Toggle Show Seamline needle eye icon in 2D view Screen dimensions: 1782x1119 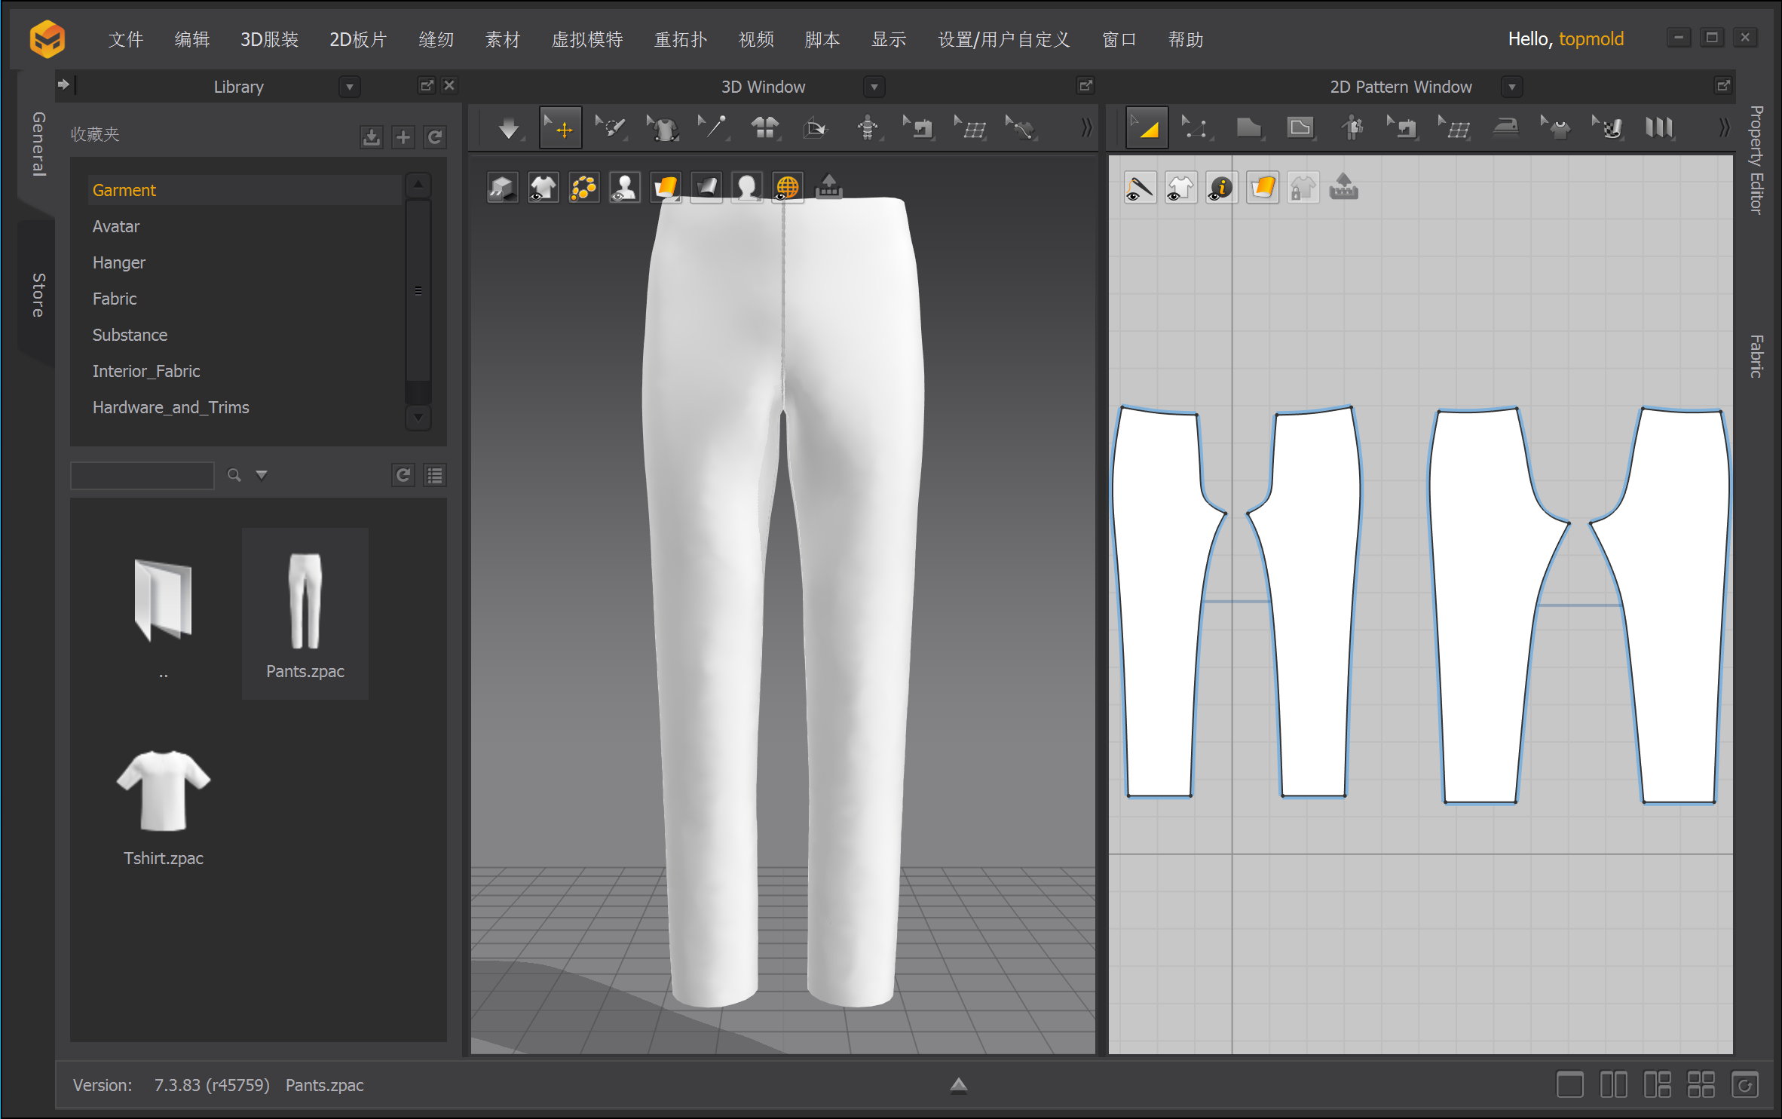1140,188
